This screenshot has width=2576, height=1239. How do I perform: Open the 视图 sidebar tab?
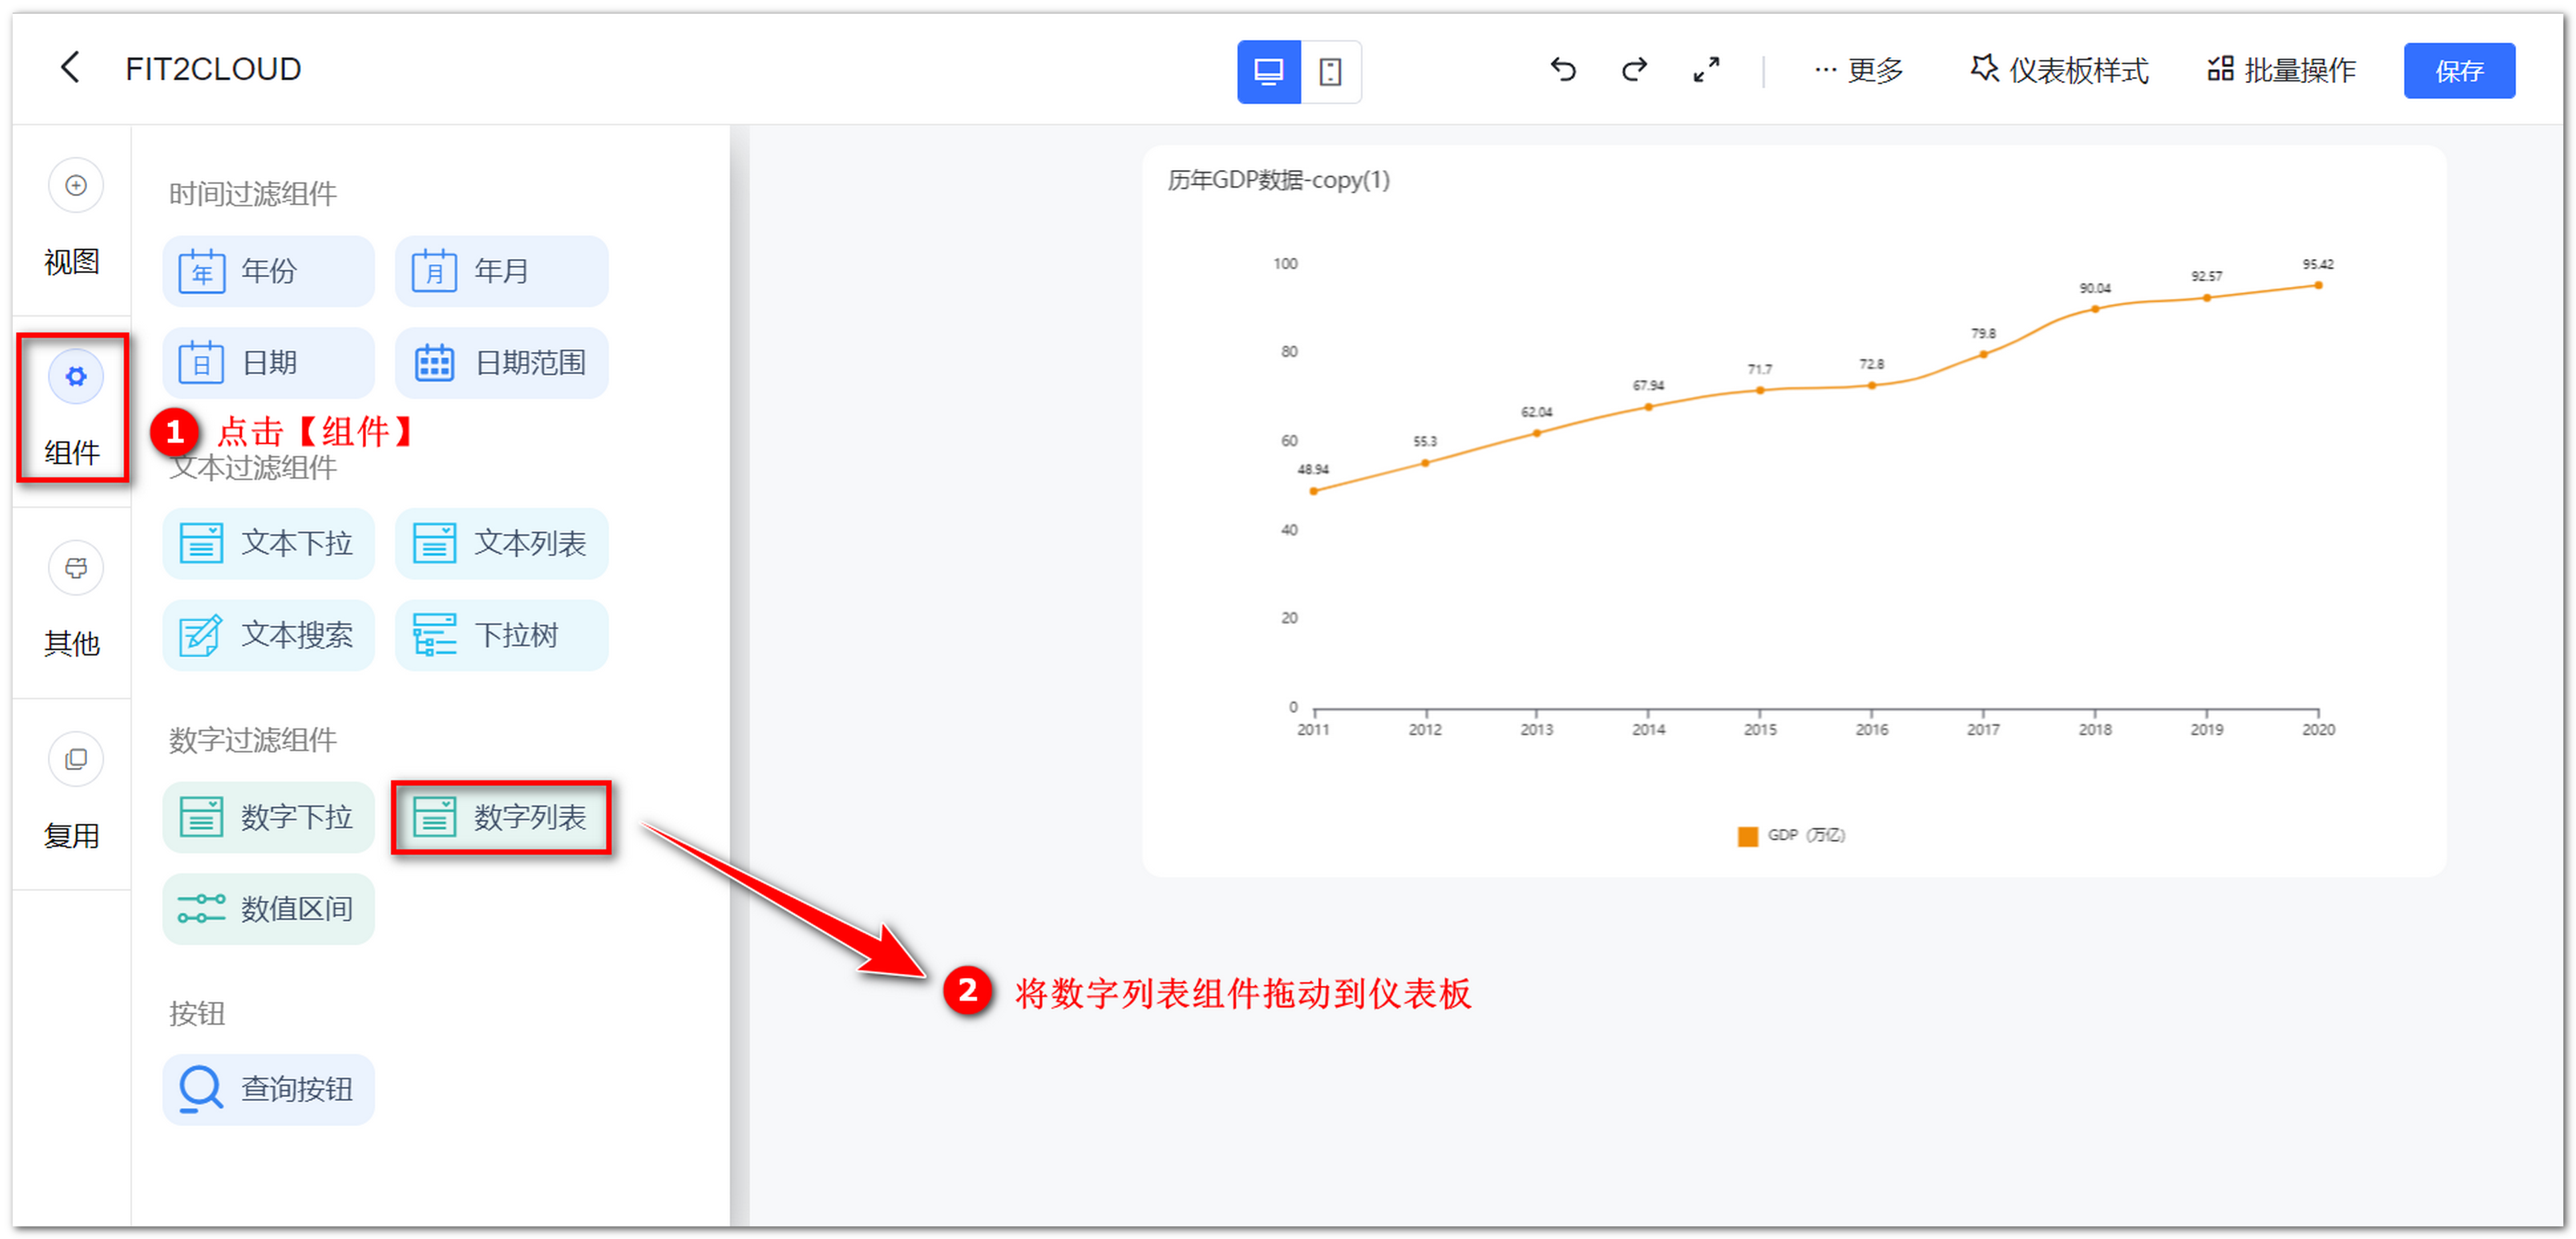73,219
